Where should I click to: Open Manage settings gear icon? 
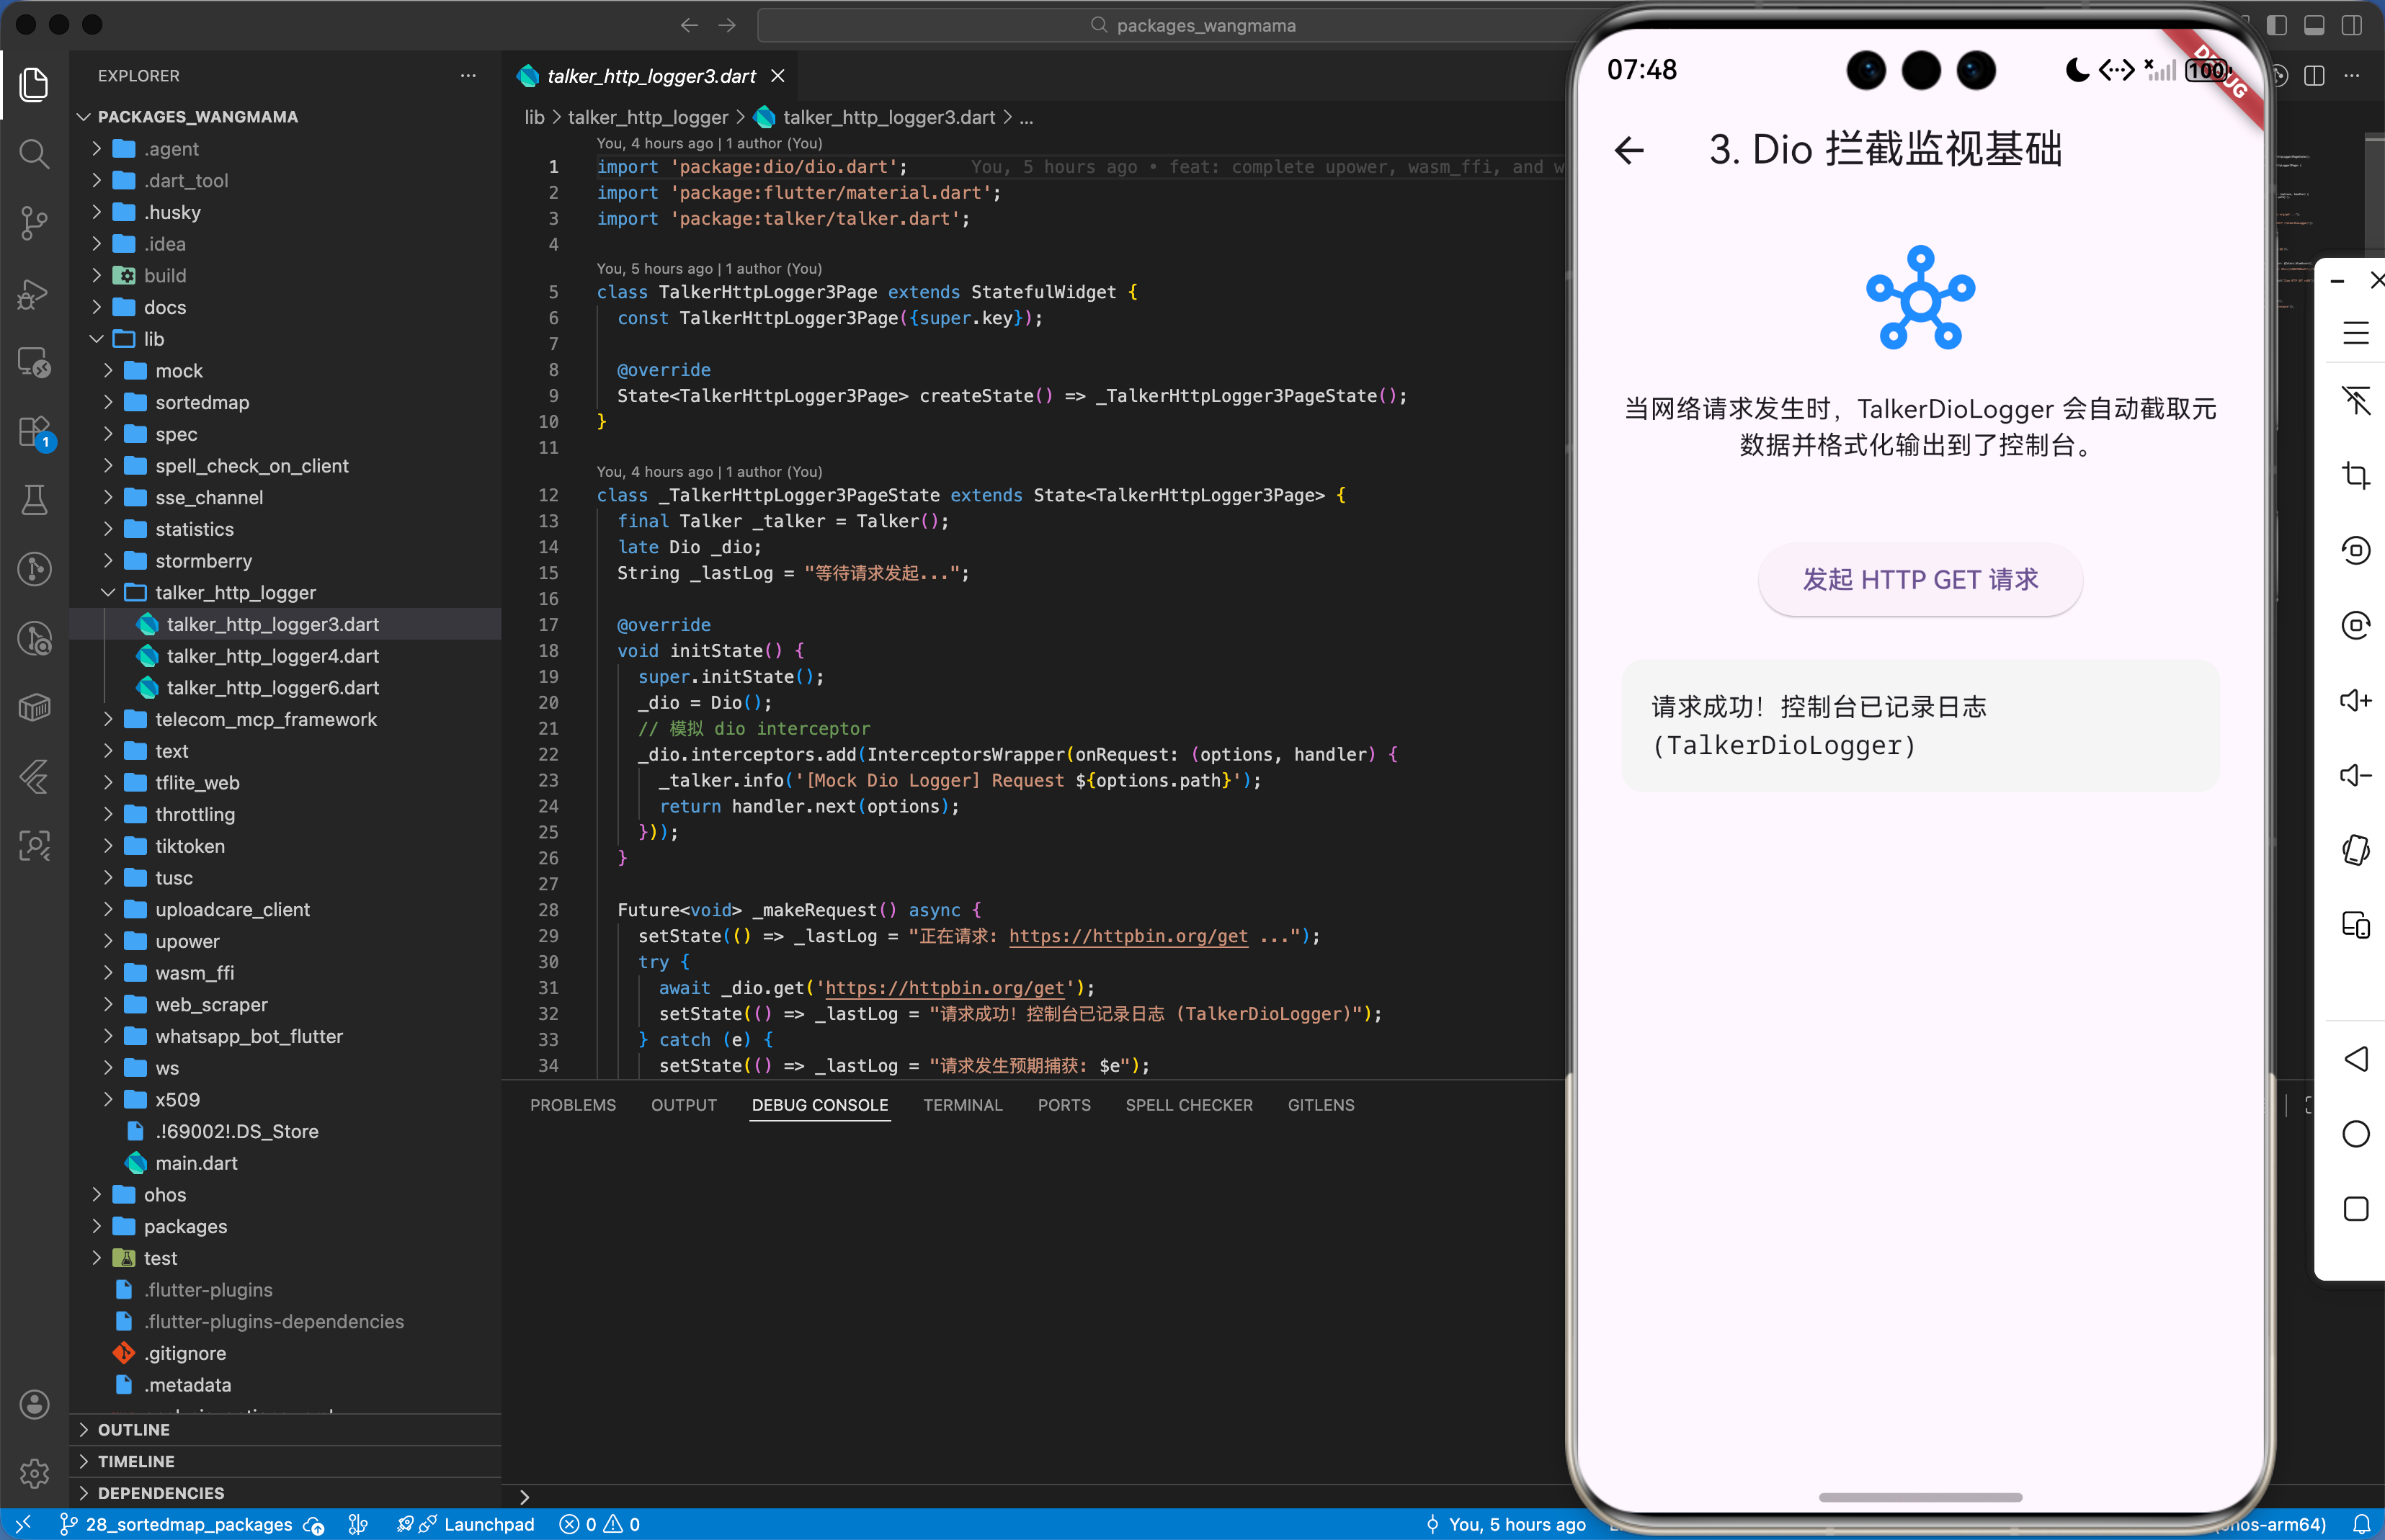34,1472
